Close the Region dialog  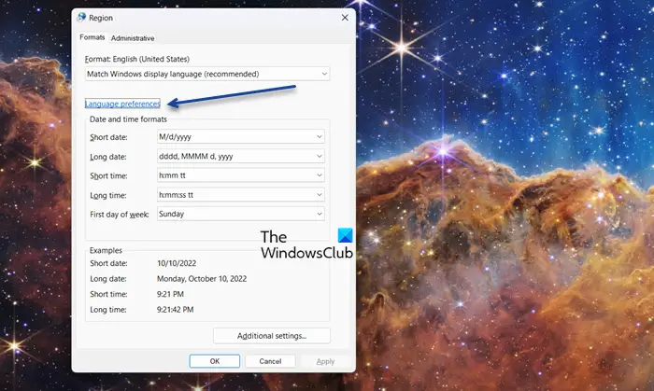[345, 18]
